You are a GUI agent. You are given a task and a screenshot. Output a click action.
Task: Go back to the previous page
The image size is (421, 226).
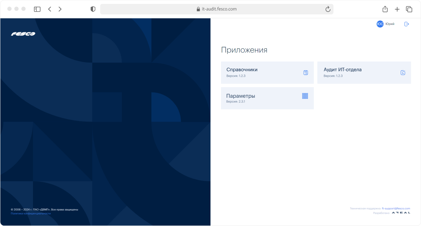click(49, 9)
